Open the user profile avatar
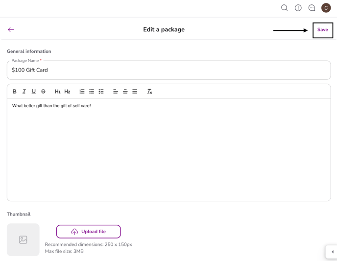337x261 pixels. 326,8
